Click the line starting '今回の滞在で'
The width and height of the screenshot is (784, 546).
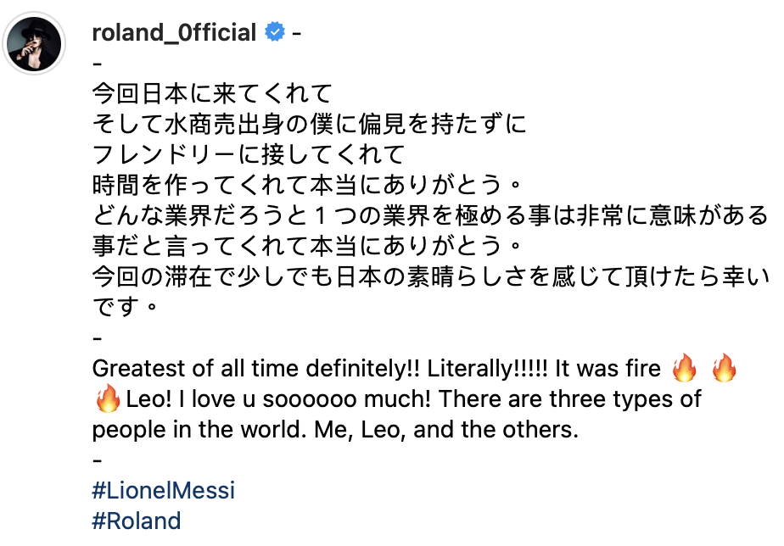[429, 276]
